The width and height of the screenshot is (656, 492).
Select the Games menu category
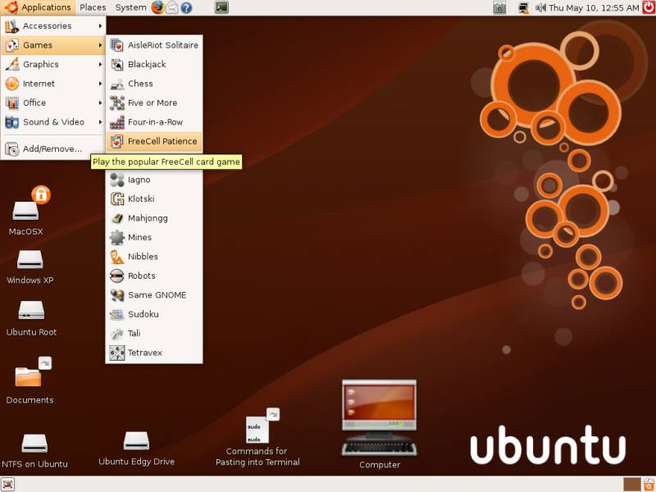tap(53, 45)
